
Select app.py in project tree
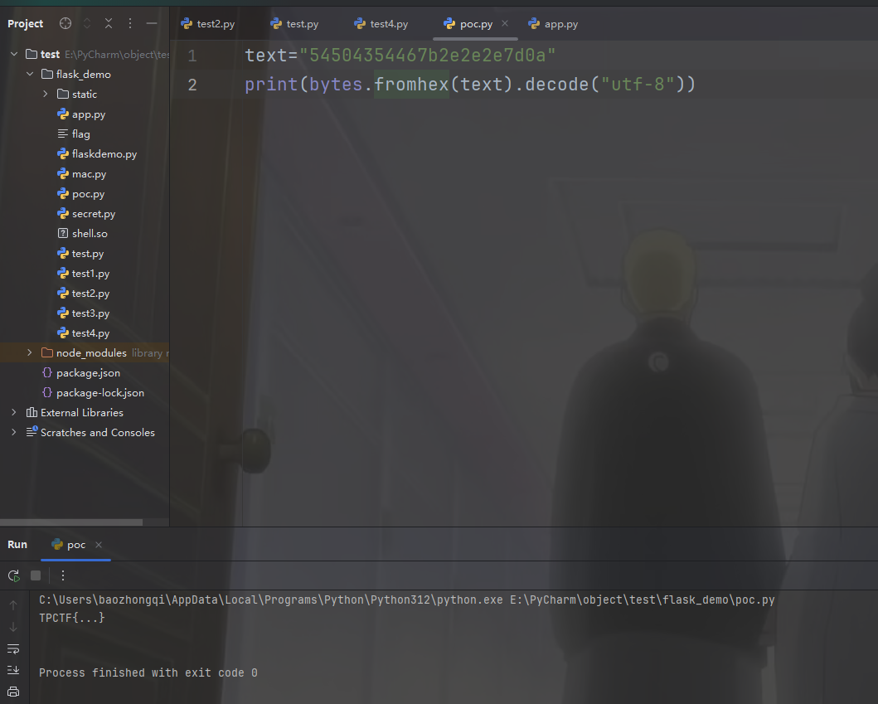89,114
